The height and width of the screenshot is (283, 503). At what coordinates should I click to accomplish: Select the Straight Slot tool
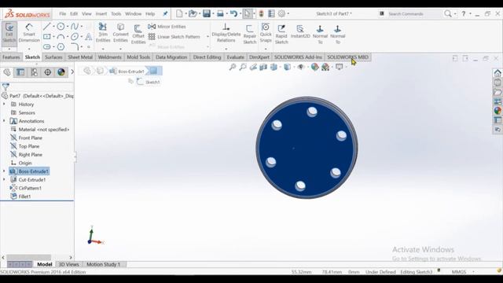[47, 47]
